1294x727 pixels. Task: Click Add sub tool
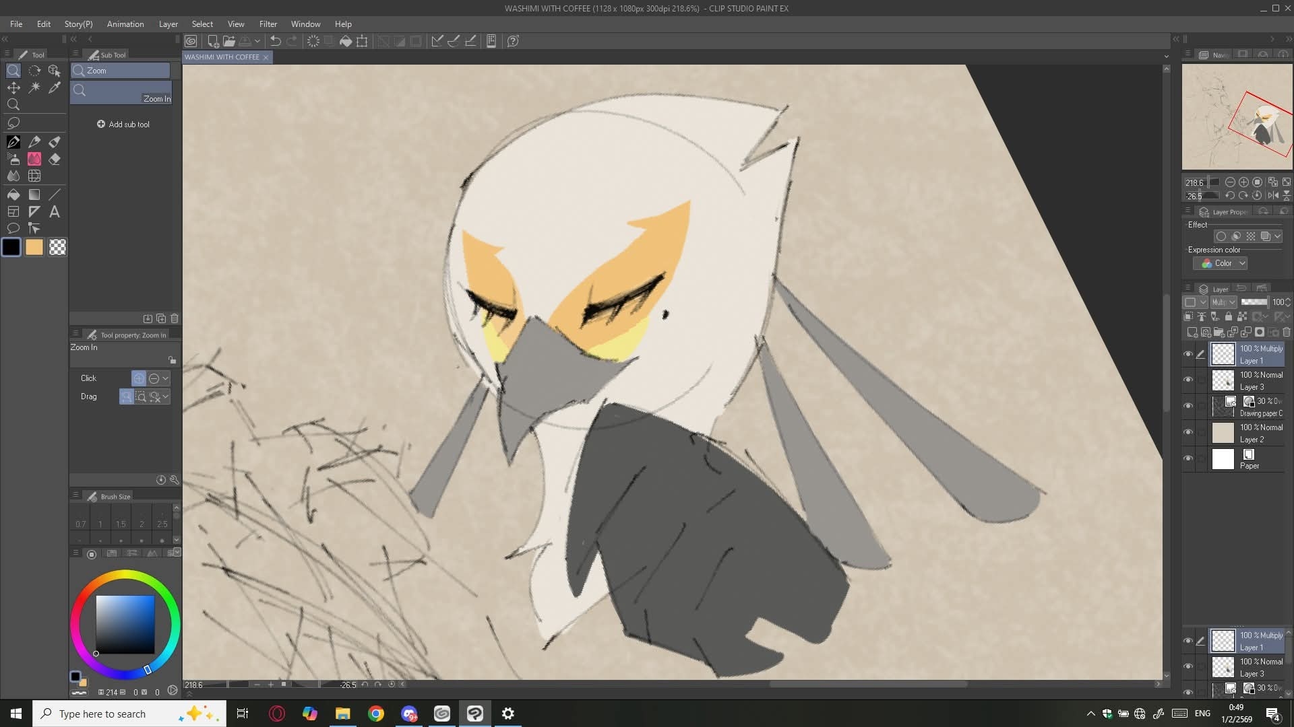(x=123, y=125)
